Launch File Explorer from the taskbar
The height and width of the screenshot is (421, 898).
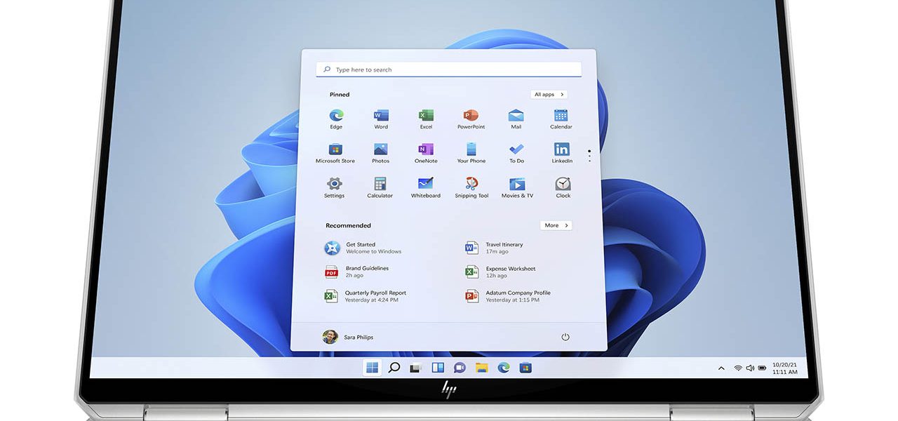point(481,368)
